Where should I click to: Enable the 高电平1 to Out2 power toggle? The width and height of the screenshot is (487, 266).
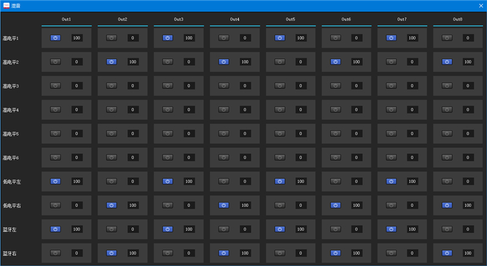pos(111,38)
